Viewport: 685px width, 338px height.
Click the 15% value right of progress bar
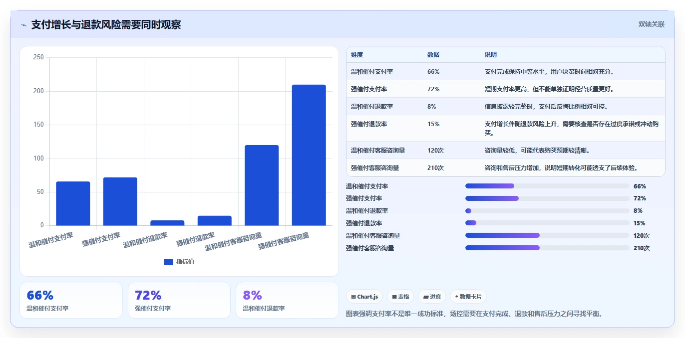click(x=640, y=223)
